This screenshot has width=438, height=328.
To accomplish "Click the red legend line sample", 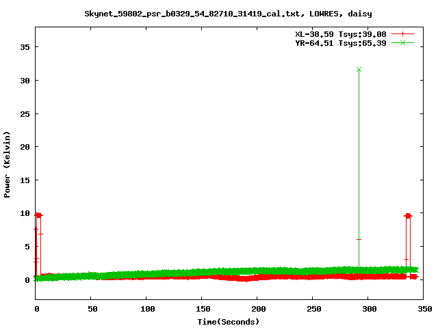I will (402, 34).
